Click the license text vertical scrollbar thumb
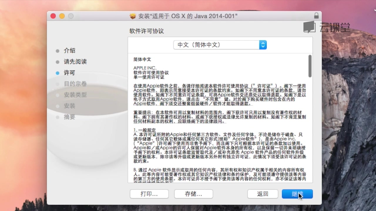Viewport: 376px width, 211px height. (x=310, y=66)
